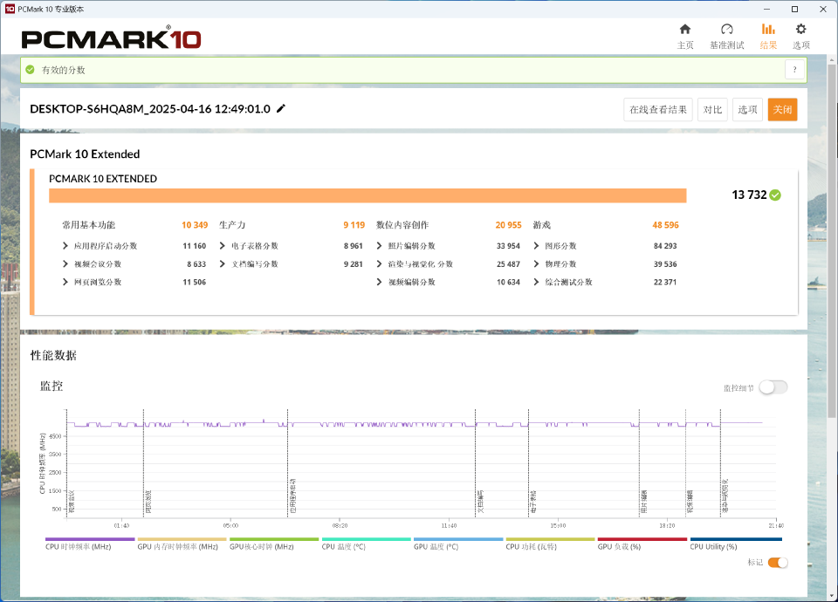The width and height of the screenshot is (838, 602).
Task: Turn off the 标记 markers switch
Action: click(x=777, y=563)
